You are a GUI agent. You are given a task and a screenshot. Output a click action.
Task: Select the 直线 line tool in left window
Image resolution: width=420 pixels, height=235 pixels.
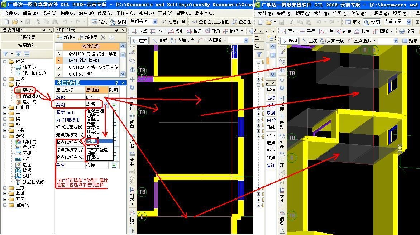(x=159, y=40)
